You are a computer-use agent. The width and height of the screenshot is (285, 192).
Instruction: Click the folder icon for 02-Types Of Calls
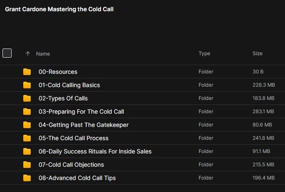point(27,98)
